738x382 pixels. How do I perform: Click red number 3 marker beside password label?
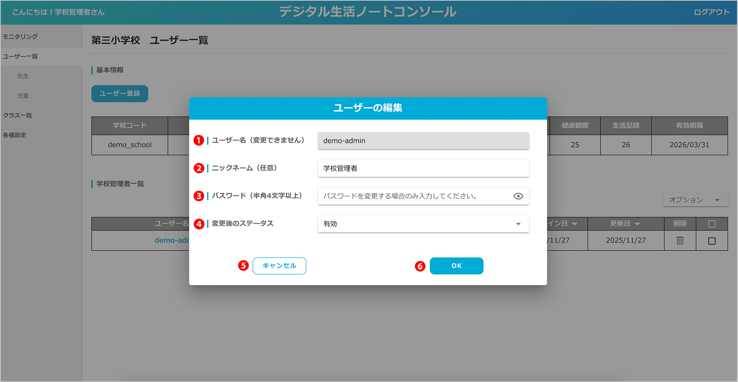click(199, 196)
